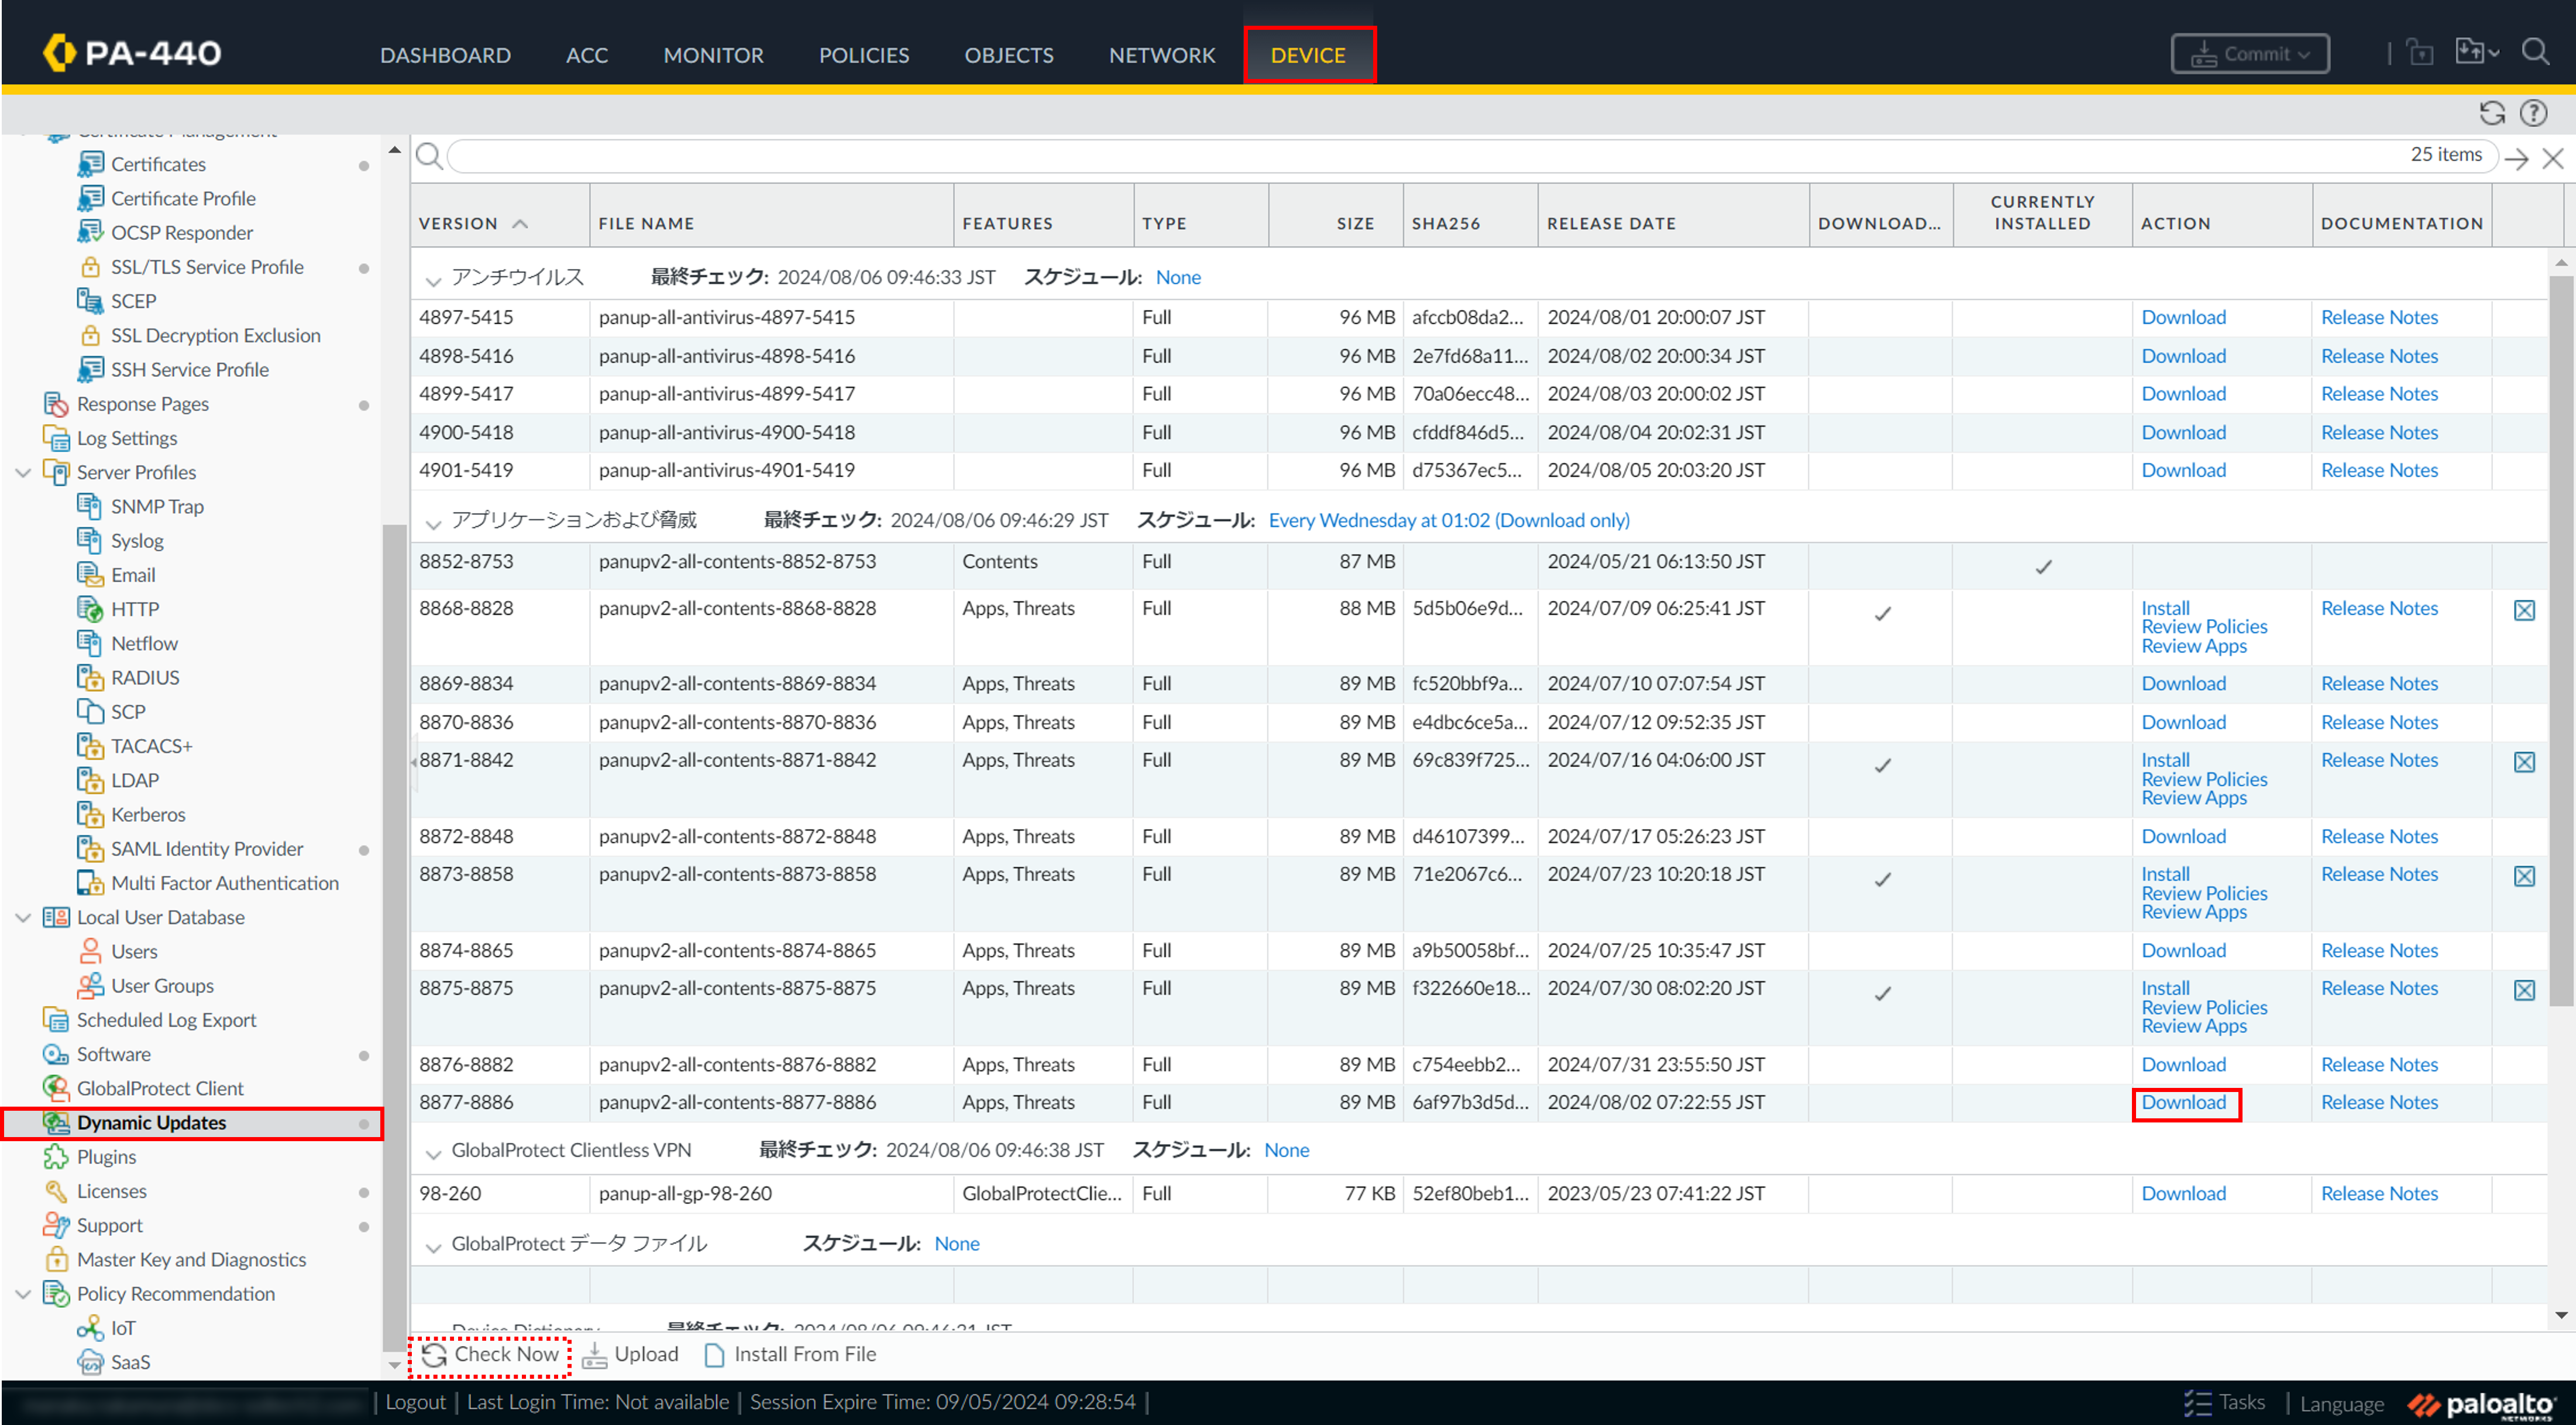This screenshot has width=2576, height=1425.
Task: Click the table search magnifier icon
Action: [429, 156]
